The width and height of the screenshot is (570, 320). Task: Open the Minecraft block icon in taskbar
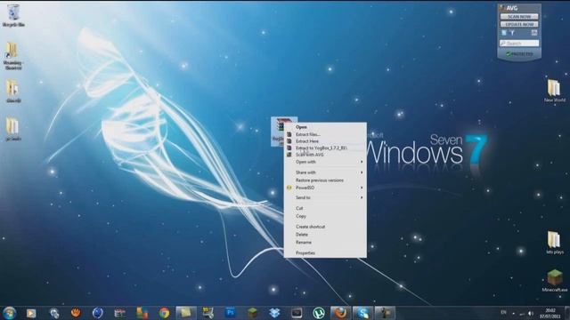point(252,313)
